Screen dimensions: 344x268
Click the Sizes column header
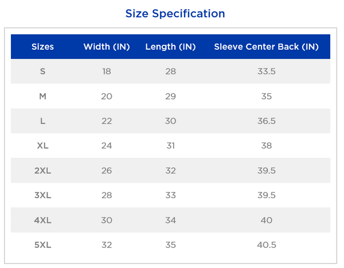coord(42,46)
